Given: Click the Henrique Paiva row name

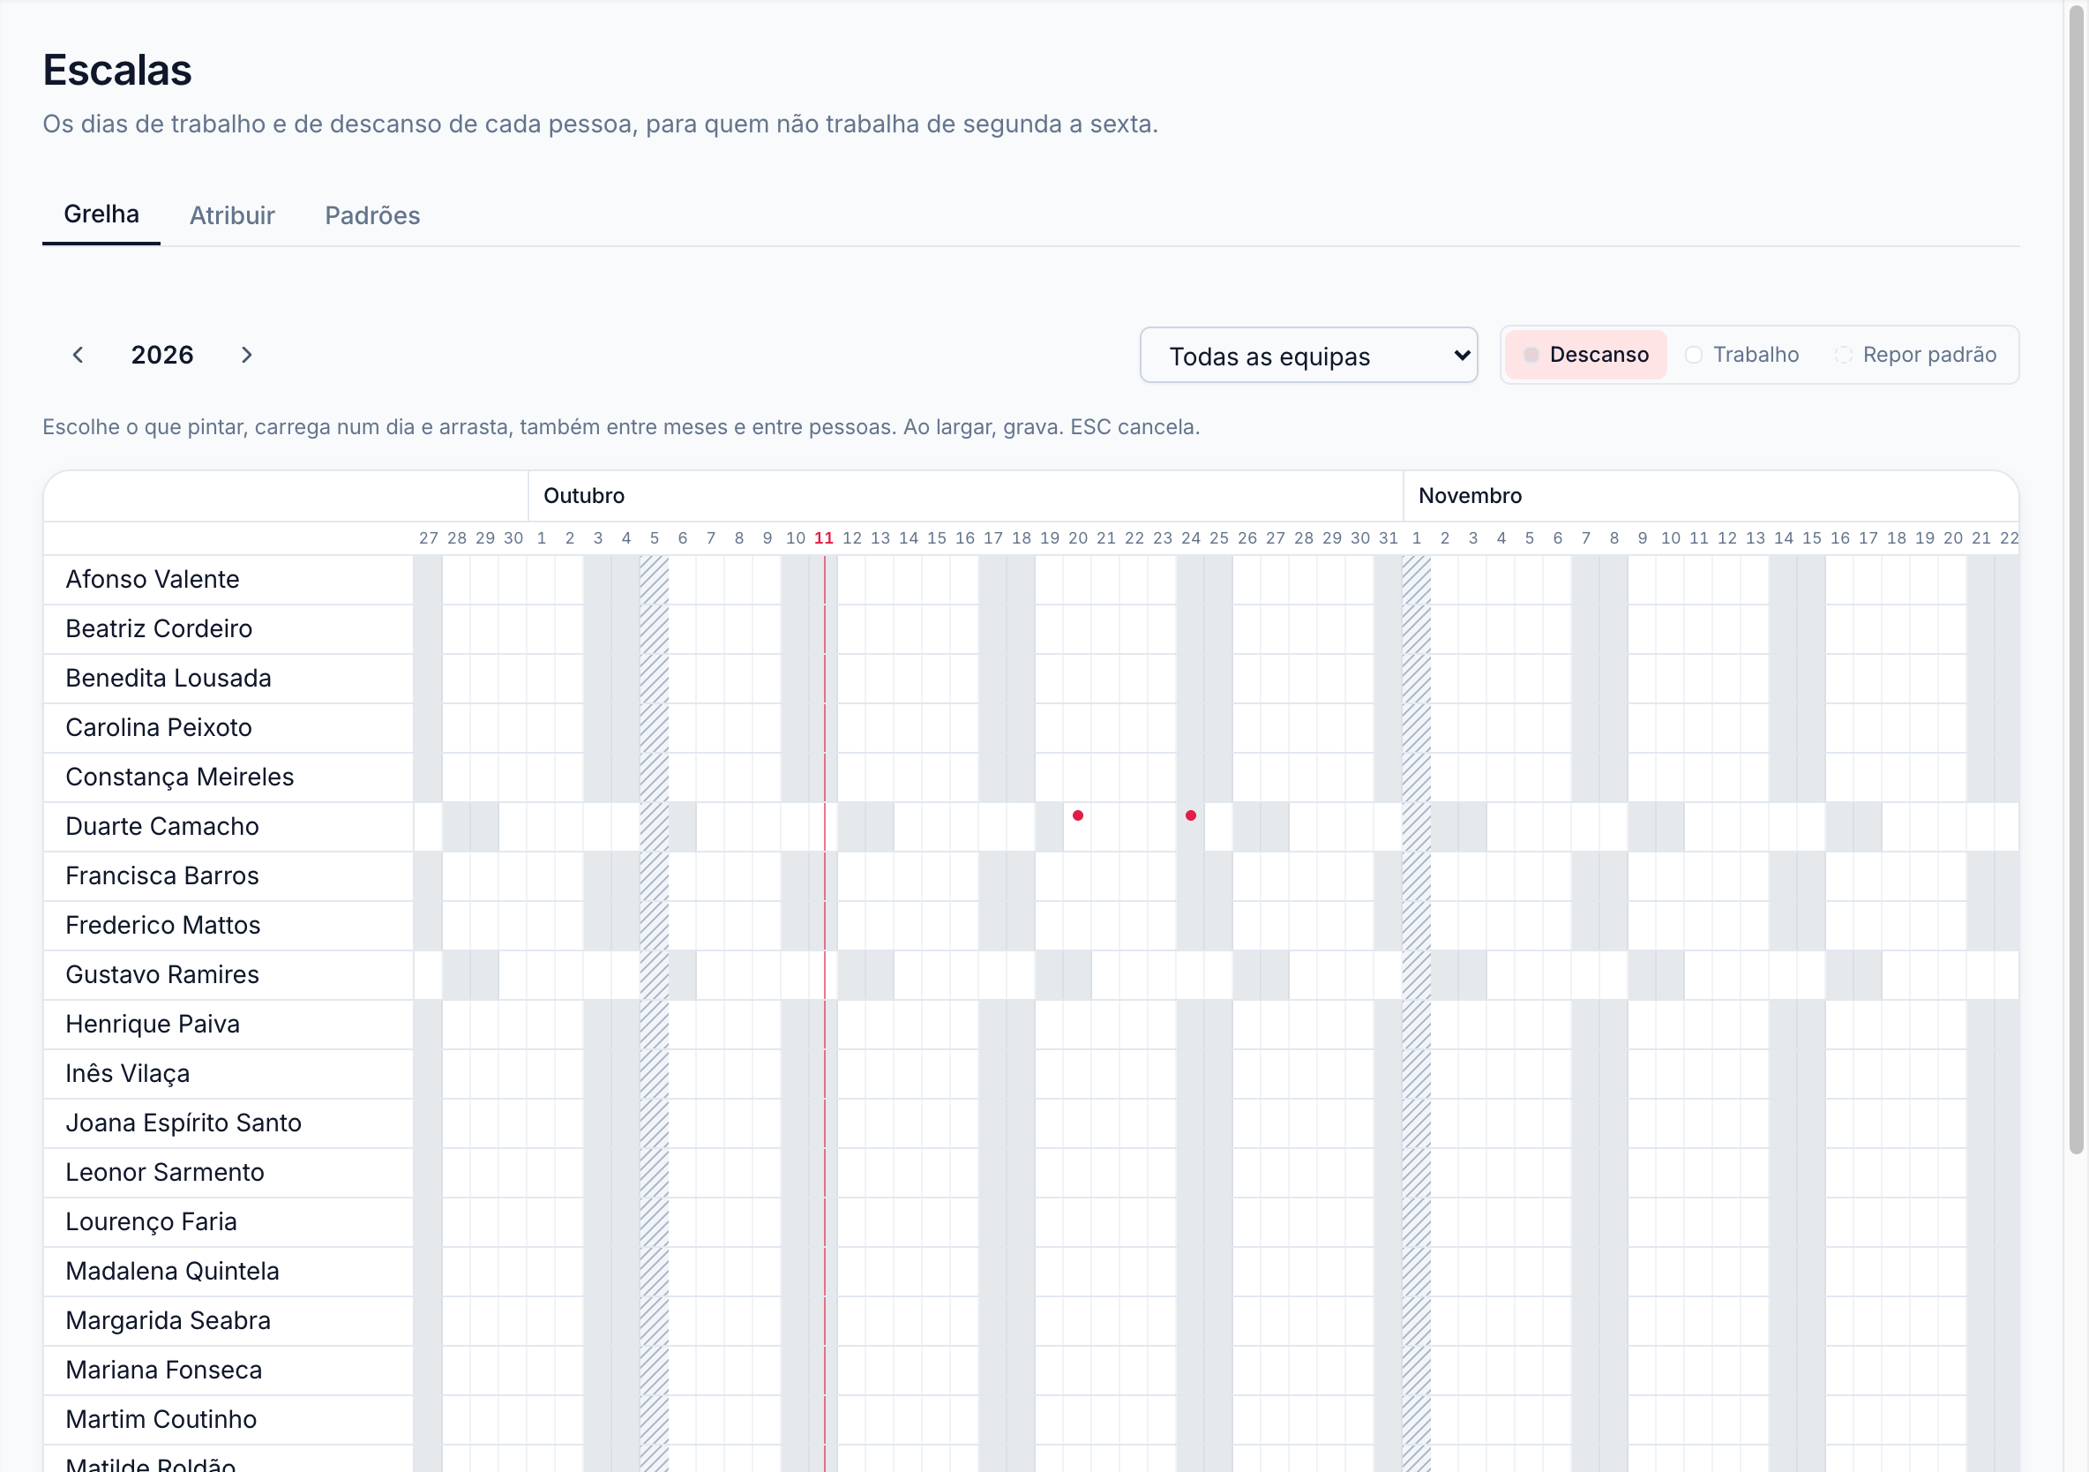Looking at the screenshot, I should point(153,1024).
